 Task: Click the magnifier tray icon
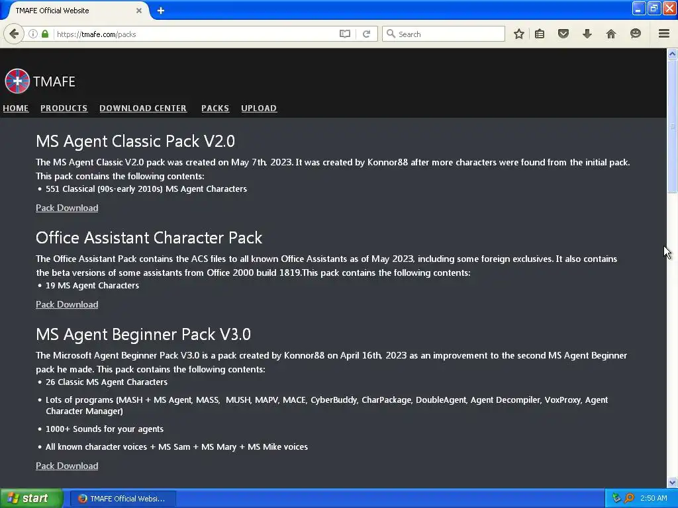(629, 498)
